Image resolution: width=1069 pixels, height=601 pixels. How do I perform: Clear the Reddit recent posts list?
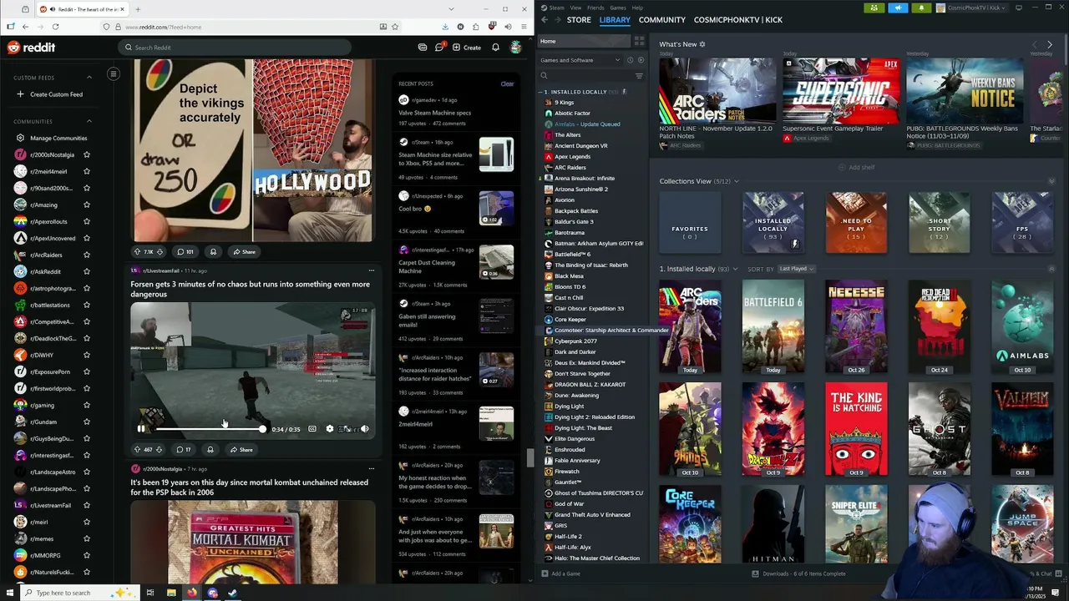[507, 83]
